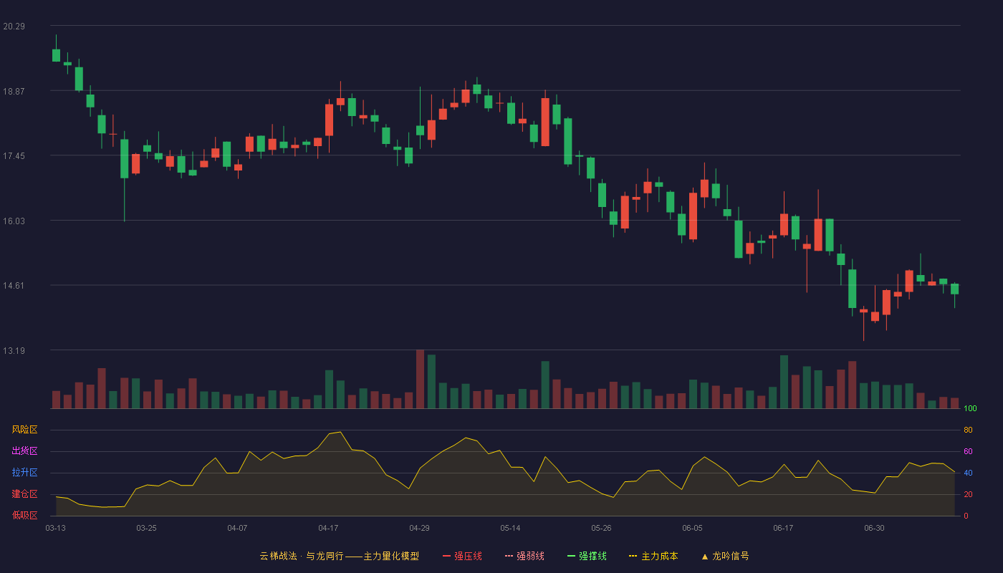Click the 低吸区 zone label
The height and width of the screenshot is (573, 1003).
point(24,515)
